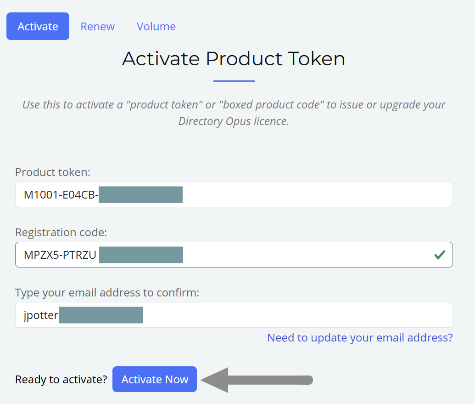
Task: Click the 'Ready to activate?' text
Action: pyautogui.click(x=61, y=380)
